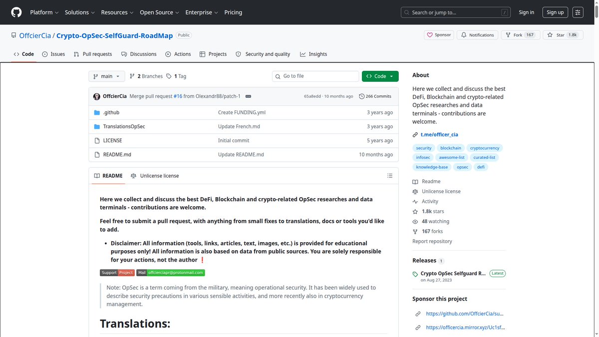Open Activity link in About sidebar

[x=425, y=202]
